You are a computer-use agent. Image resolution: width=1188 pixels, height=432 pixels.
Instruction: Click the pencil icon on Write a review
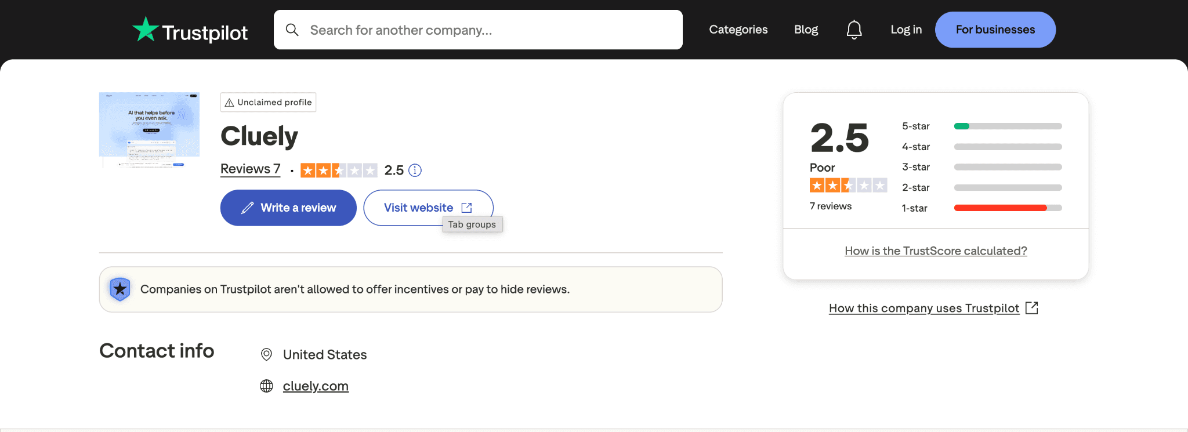click(x=248, y=208)
